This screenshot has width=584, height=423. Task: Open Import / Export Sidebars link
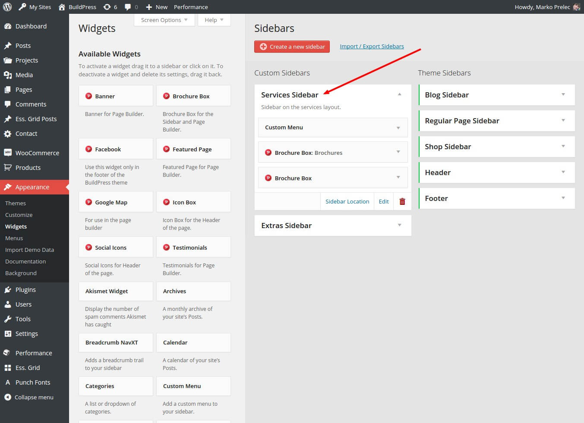click(372, 46)
